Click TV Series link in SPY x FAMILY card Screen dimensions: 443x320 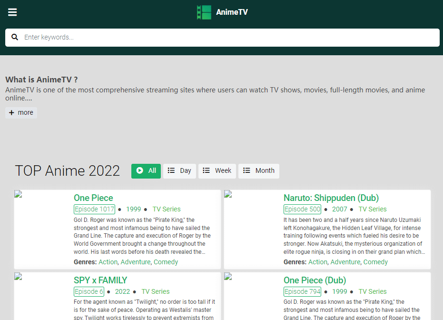tap(156, 291)
